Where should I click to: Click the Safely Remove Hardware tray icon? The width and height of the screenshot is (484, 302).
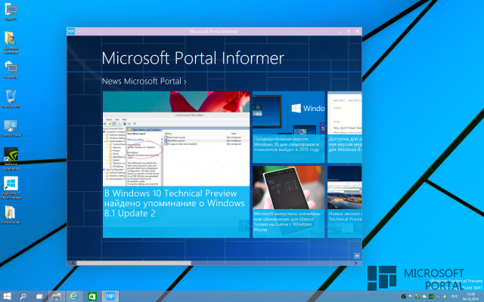click(417, 297)
